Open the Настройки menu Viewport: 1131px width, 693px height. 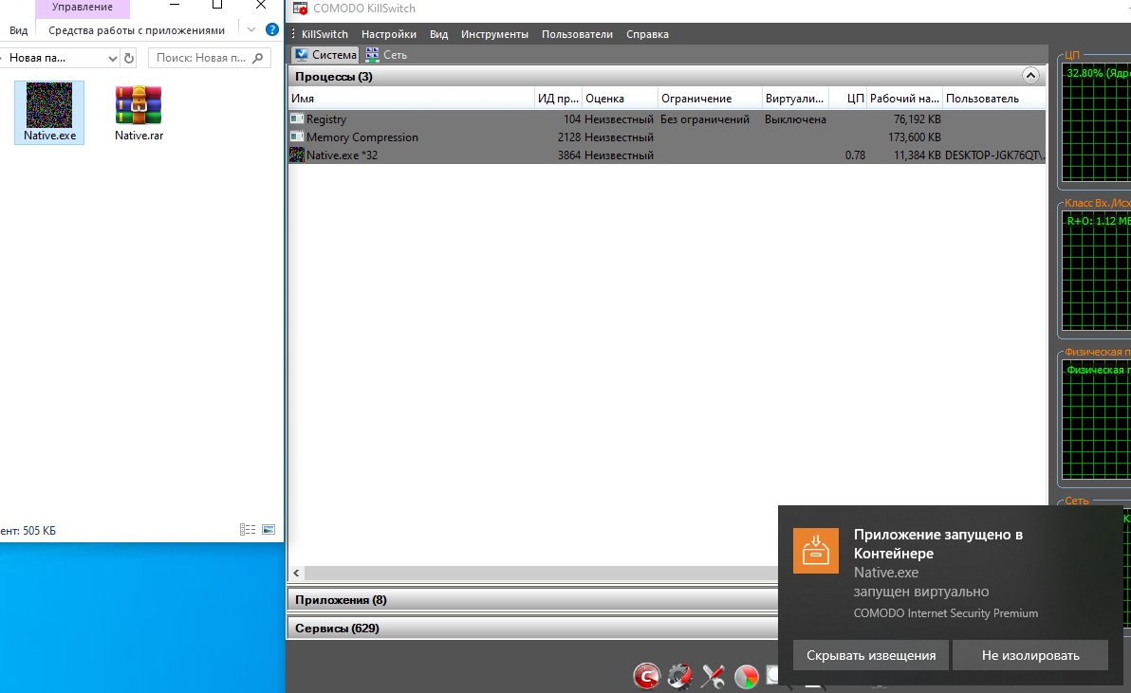389,34
